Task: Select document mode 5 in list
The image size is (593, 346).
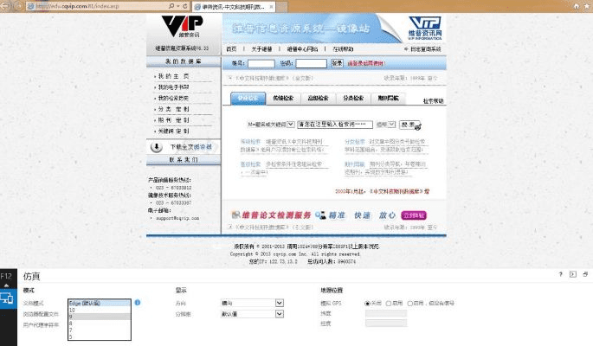Action: (x=100, y=336)
